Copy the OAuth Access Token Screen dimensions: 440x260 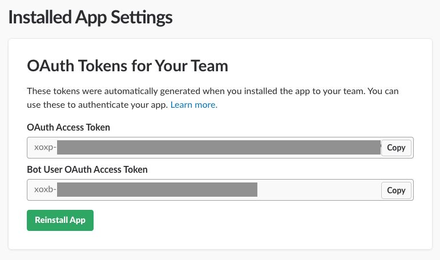coord(396,148)
